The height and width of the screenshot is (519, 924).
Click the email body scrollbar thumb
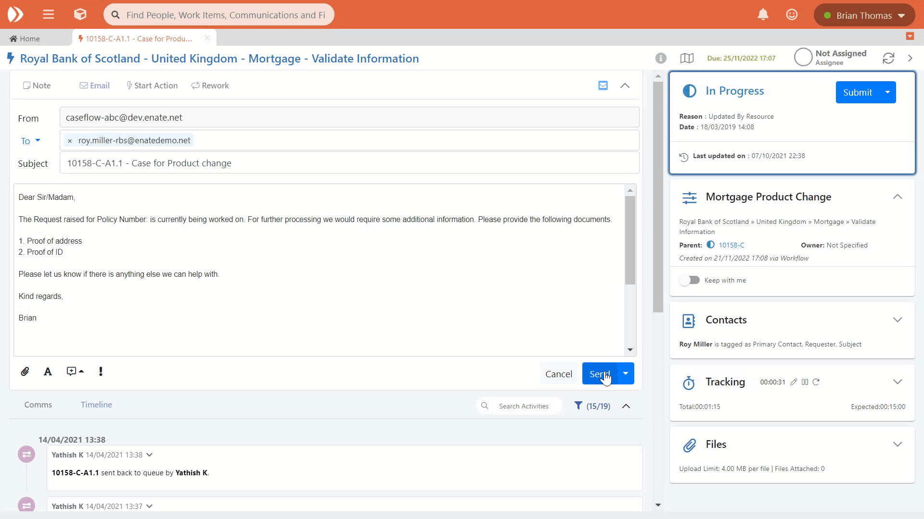click(x=630, y=240)
